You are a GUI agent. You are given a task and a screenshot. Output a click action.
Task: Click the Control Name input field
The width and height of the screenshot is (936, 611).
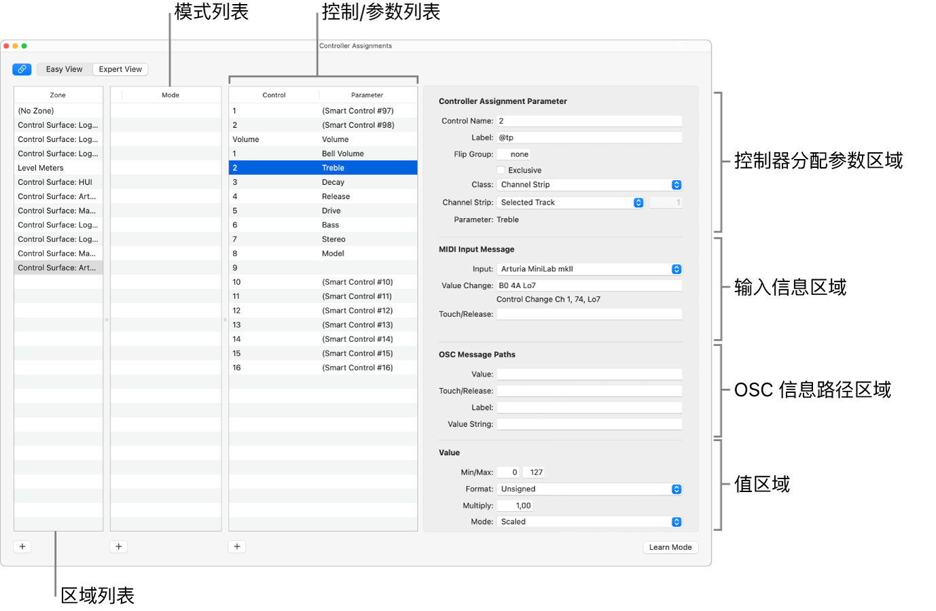click(x=588, y=120)
